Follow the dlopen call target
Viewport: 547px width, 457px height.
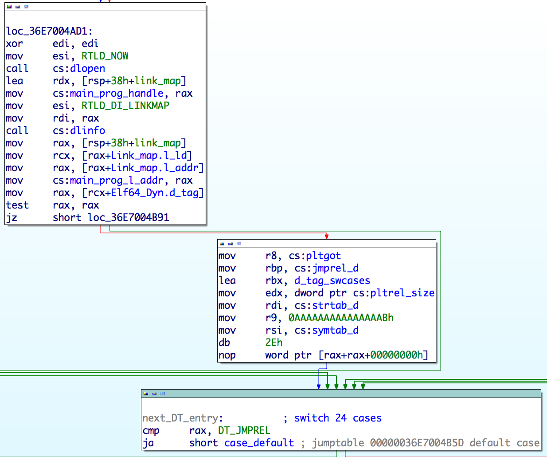coord(87,68)
